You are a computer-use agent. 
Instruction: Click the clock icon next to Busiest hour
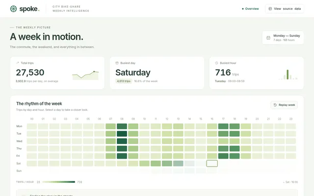click(x=216, y=63)
